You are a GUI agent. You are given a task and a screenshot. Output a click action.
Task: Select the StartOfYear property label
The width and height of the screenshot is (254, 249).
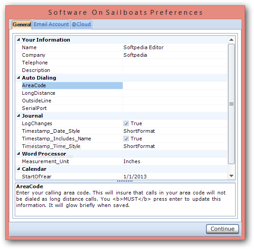click(37, 177)
